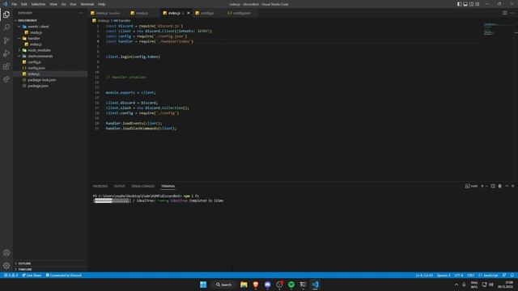Click the Ln 4 Col cursor position indicator

[x=424, y=275]
